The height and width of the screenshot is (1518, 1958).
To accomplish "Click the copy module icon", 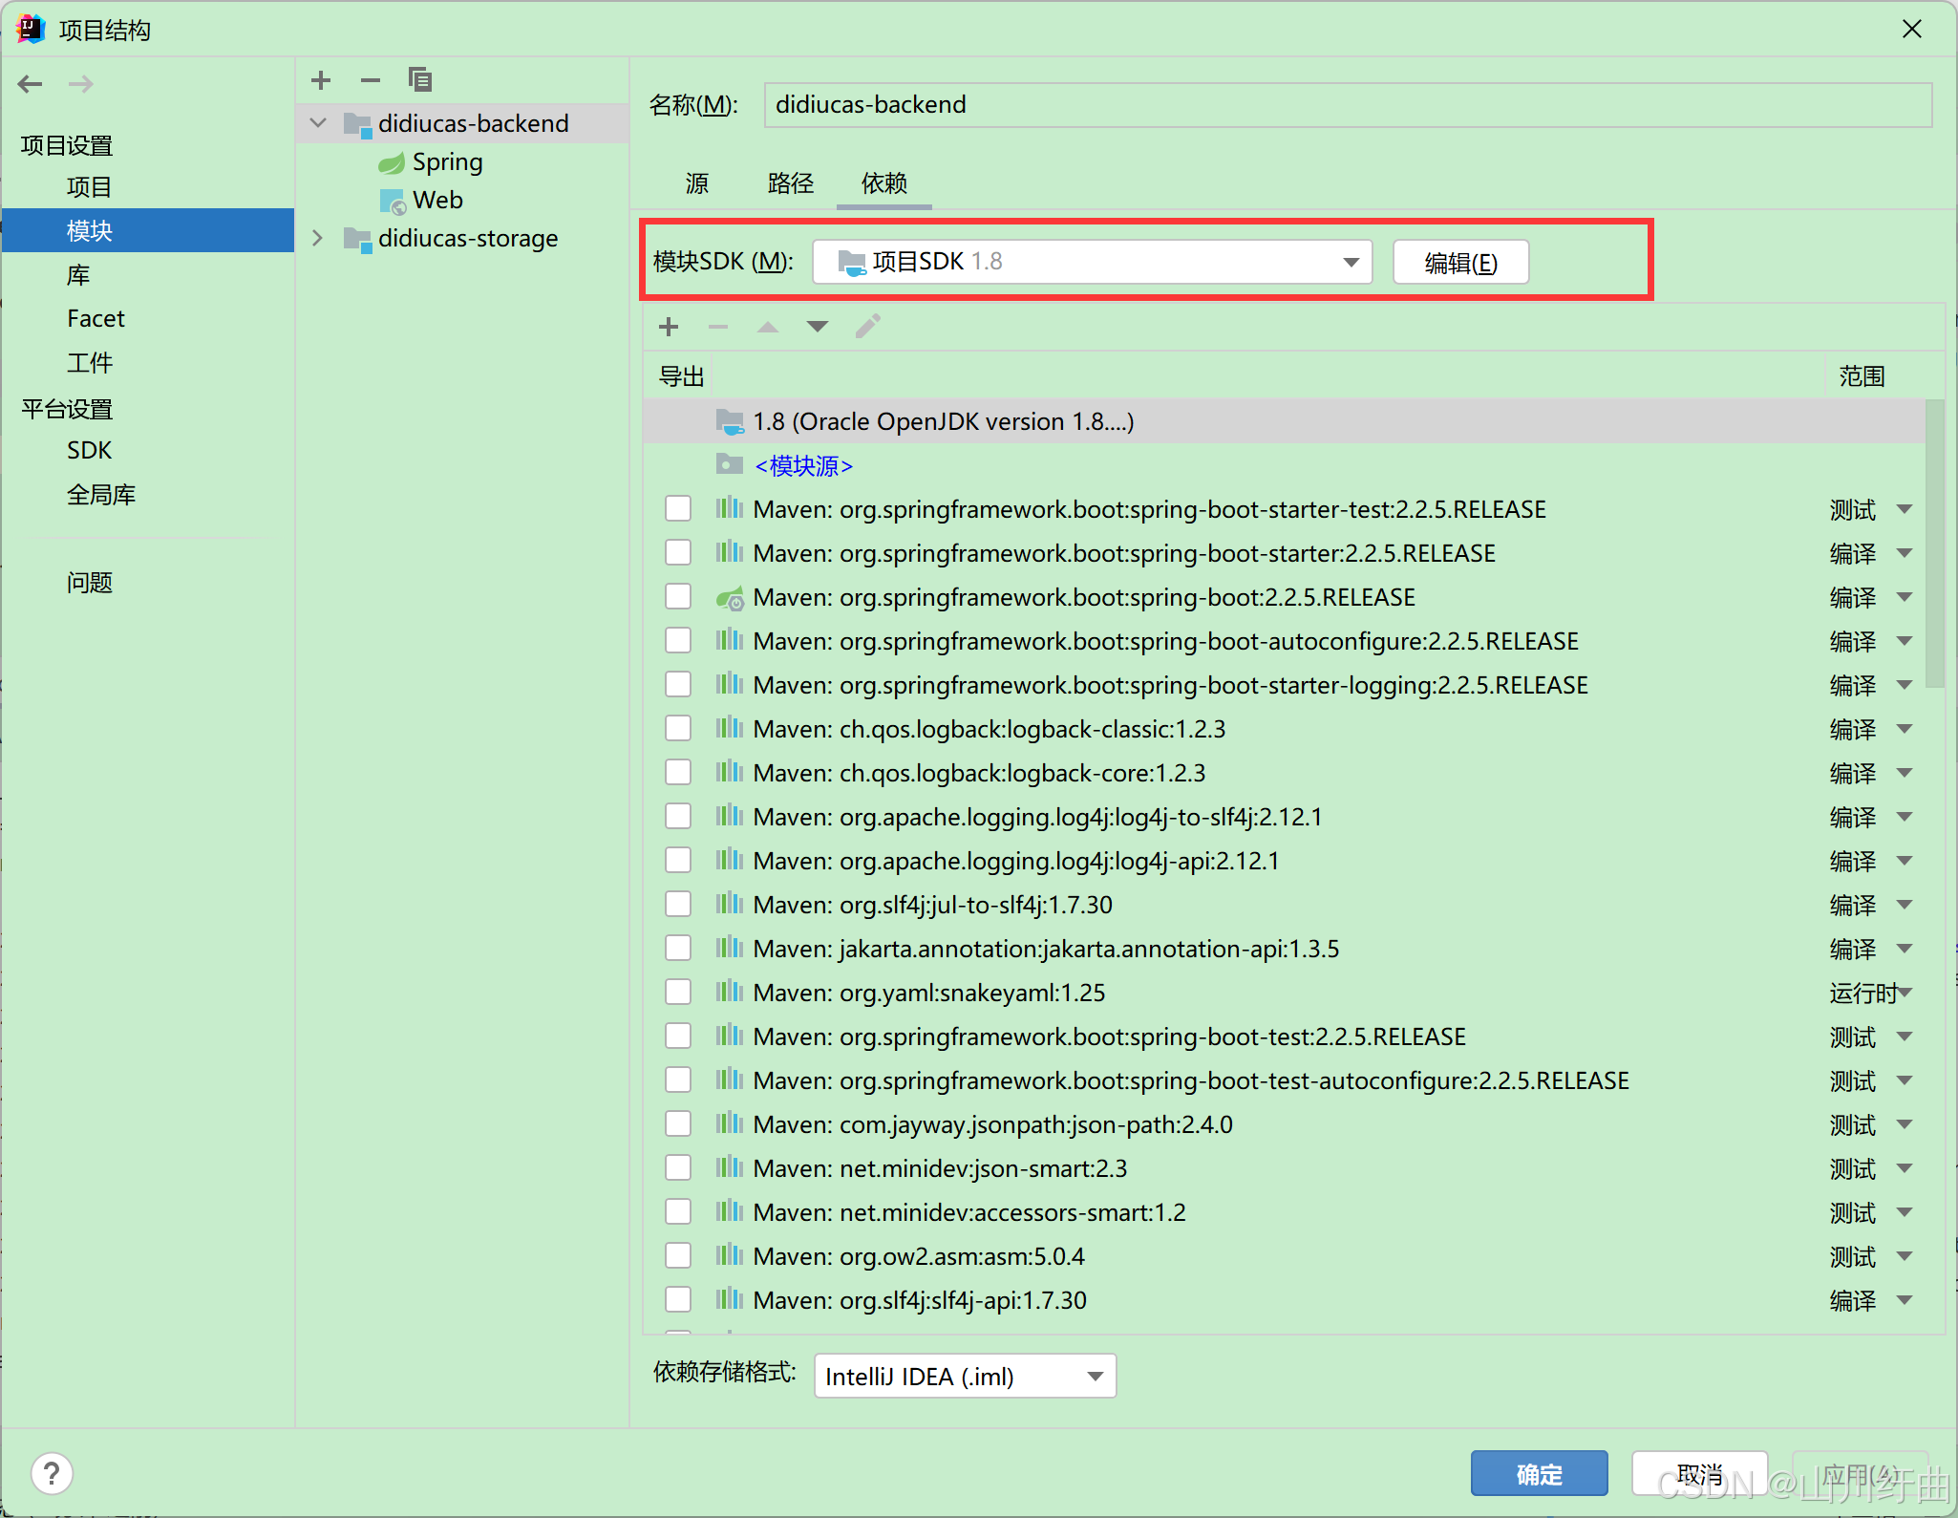I will pos(420,80).
